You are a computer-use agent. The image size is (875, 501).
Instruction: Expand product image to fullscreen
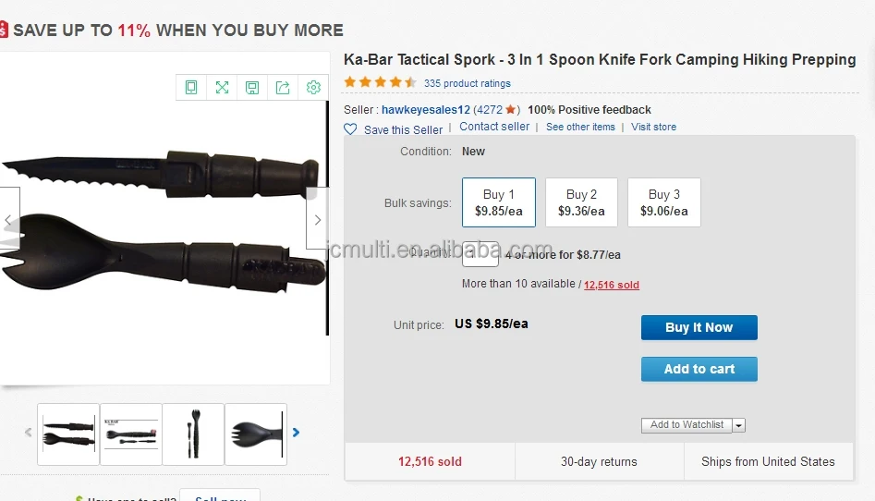coord(222,88)
